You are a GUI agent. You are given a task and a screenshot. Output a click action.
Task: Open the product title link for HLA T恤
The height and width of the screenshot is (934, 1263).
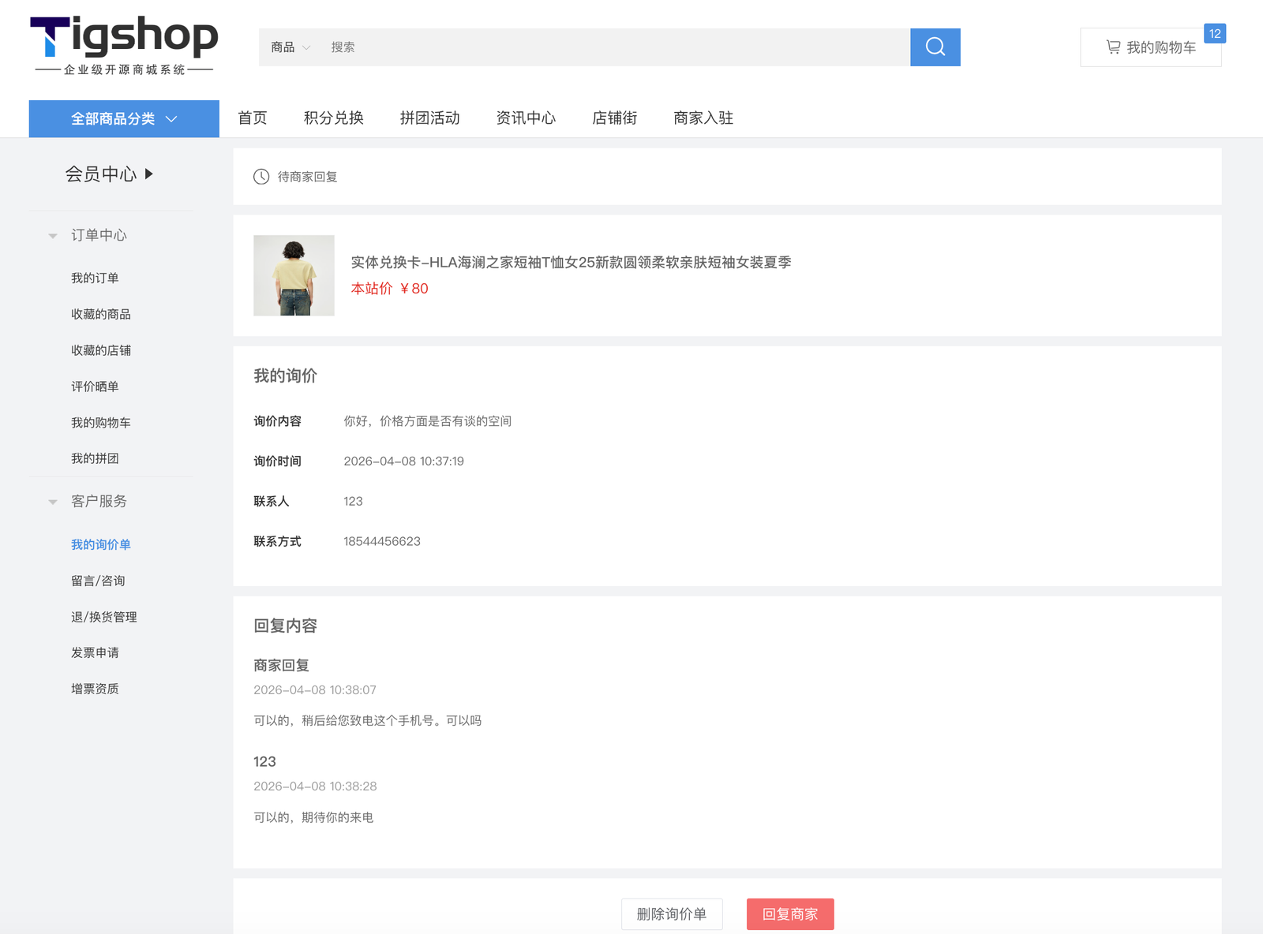571,263
